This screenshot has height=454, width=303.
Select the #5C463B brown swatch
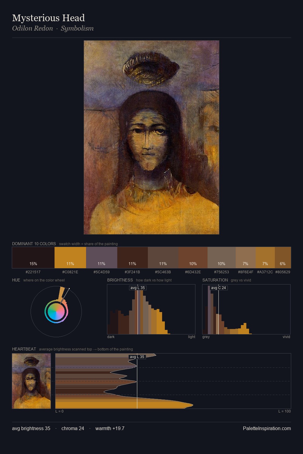tap(163, 258)
